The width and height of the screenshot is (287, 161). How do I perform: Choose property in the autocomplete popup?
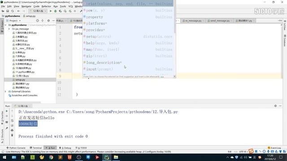(128, 17)
